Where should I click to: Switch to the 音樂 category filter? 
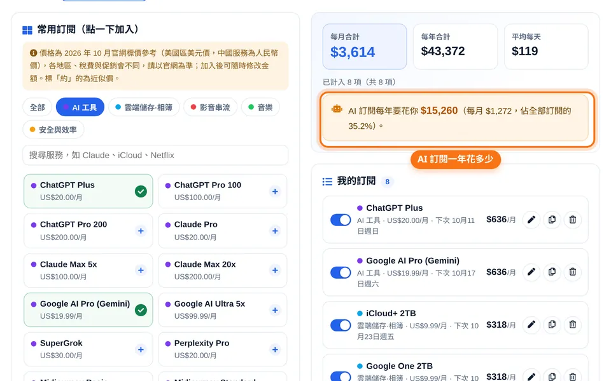click(261, 107)
